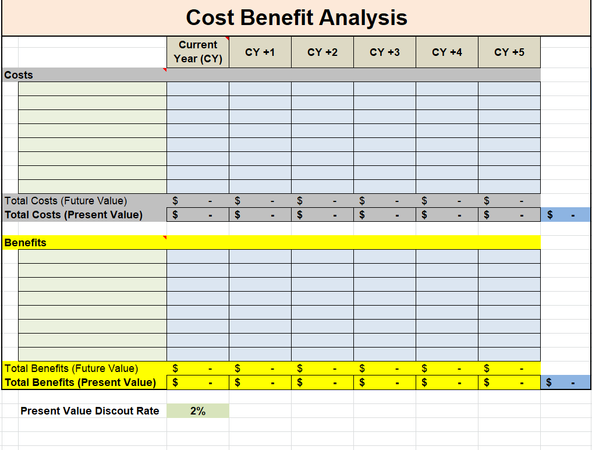Select the Current Year (CY) column header
Screen dimensions: 592x450
point(198,52)
